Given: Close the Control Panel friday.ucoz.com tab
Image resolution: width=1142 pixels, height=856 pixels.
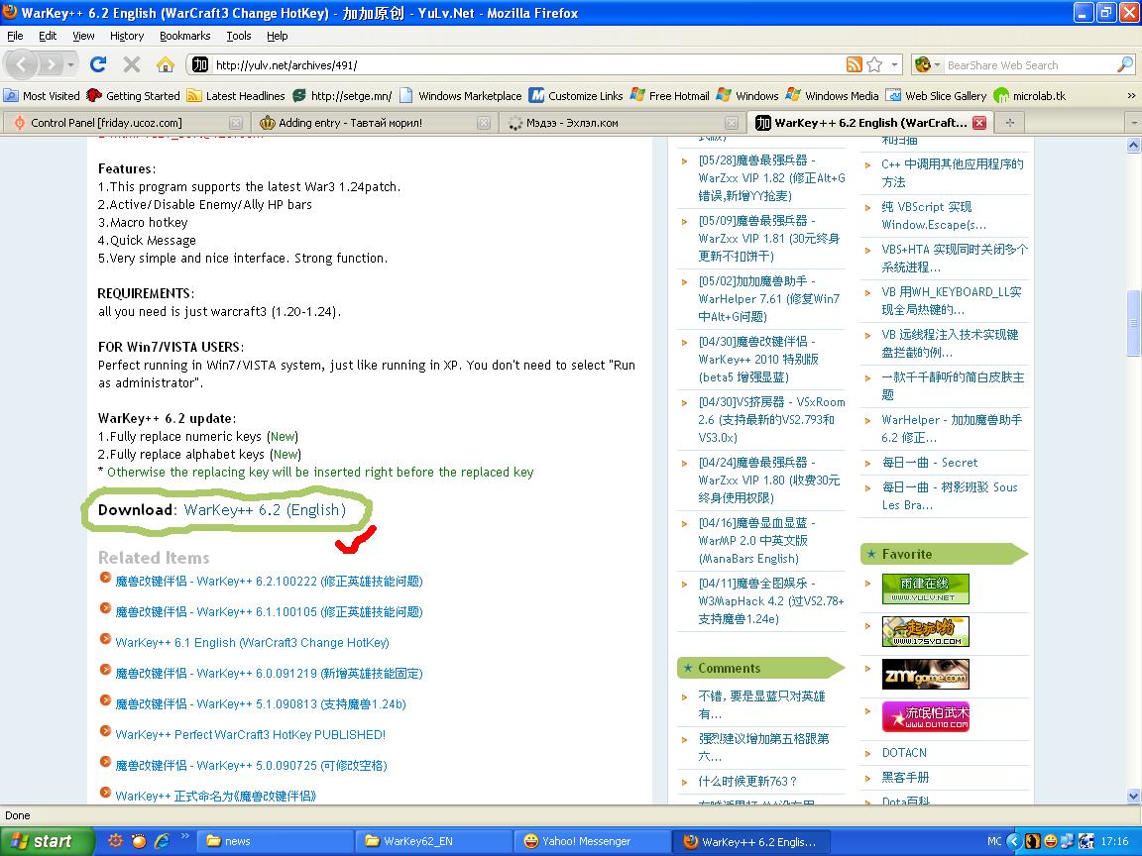Looking at the screenshot, I should point(235,122).
